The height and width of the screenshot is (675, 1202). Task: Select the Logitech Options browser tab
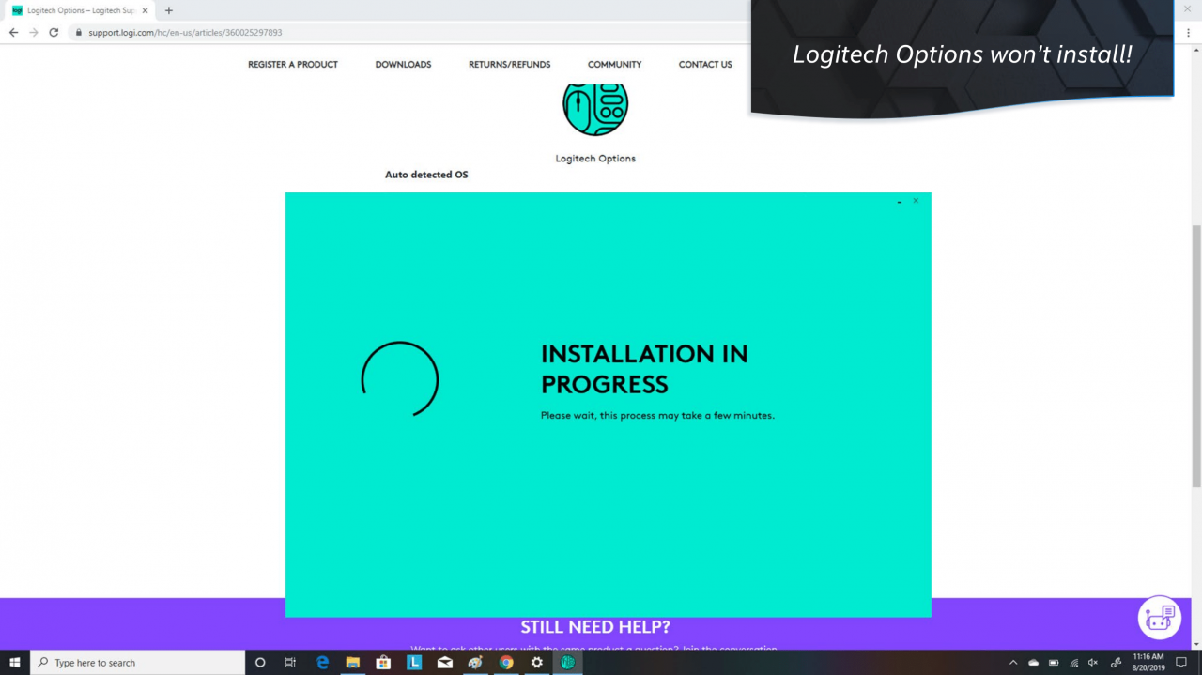pos(79,10)
